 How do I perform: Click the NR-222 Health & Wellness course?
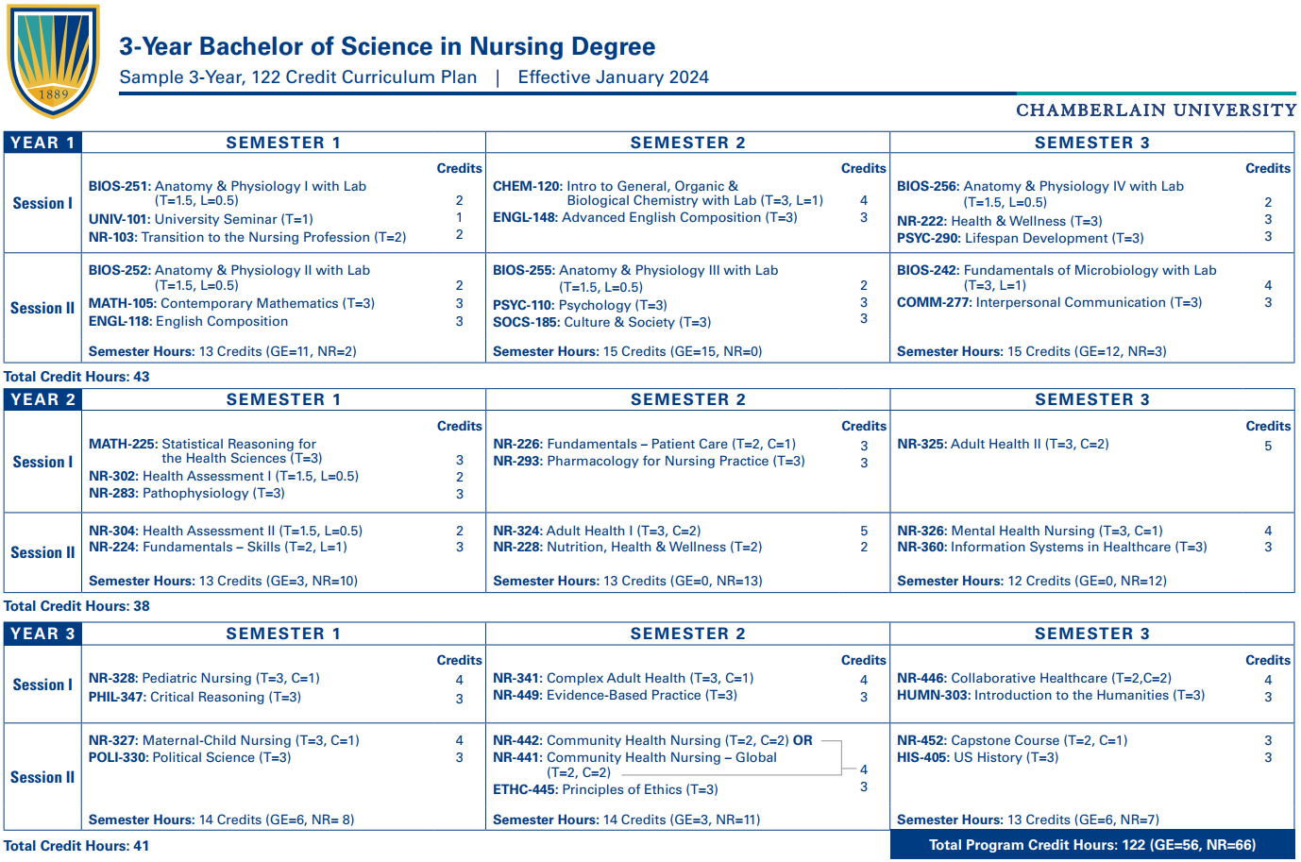tap(999, 221)
